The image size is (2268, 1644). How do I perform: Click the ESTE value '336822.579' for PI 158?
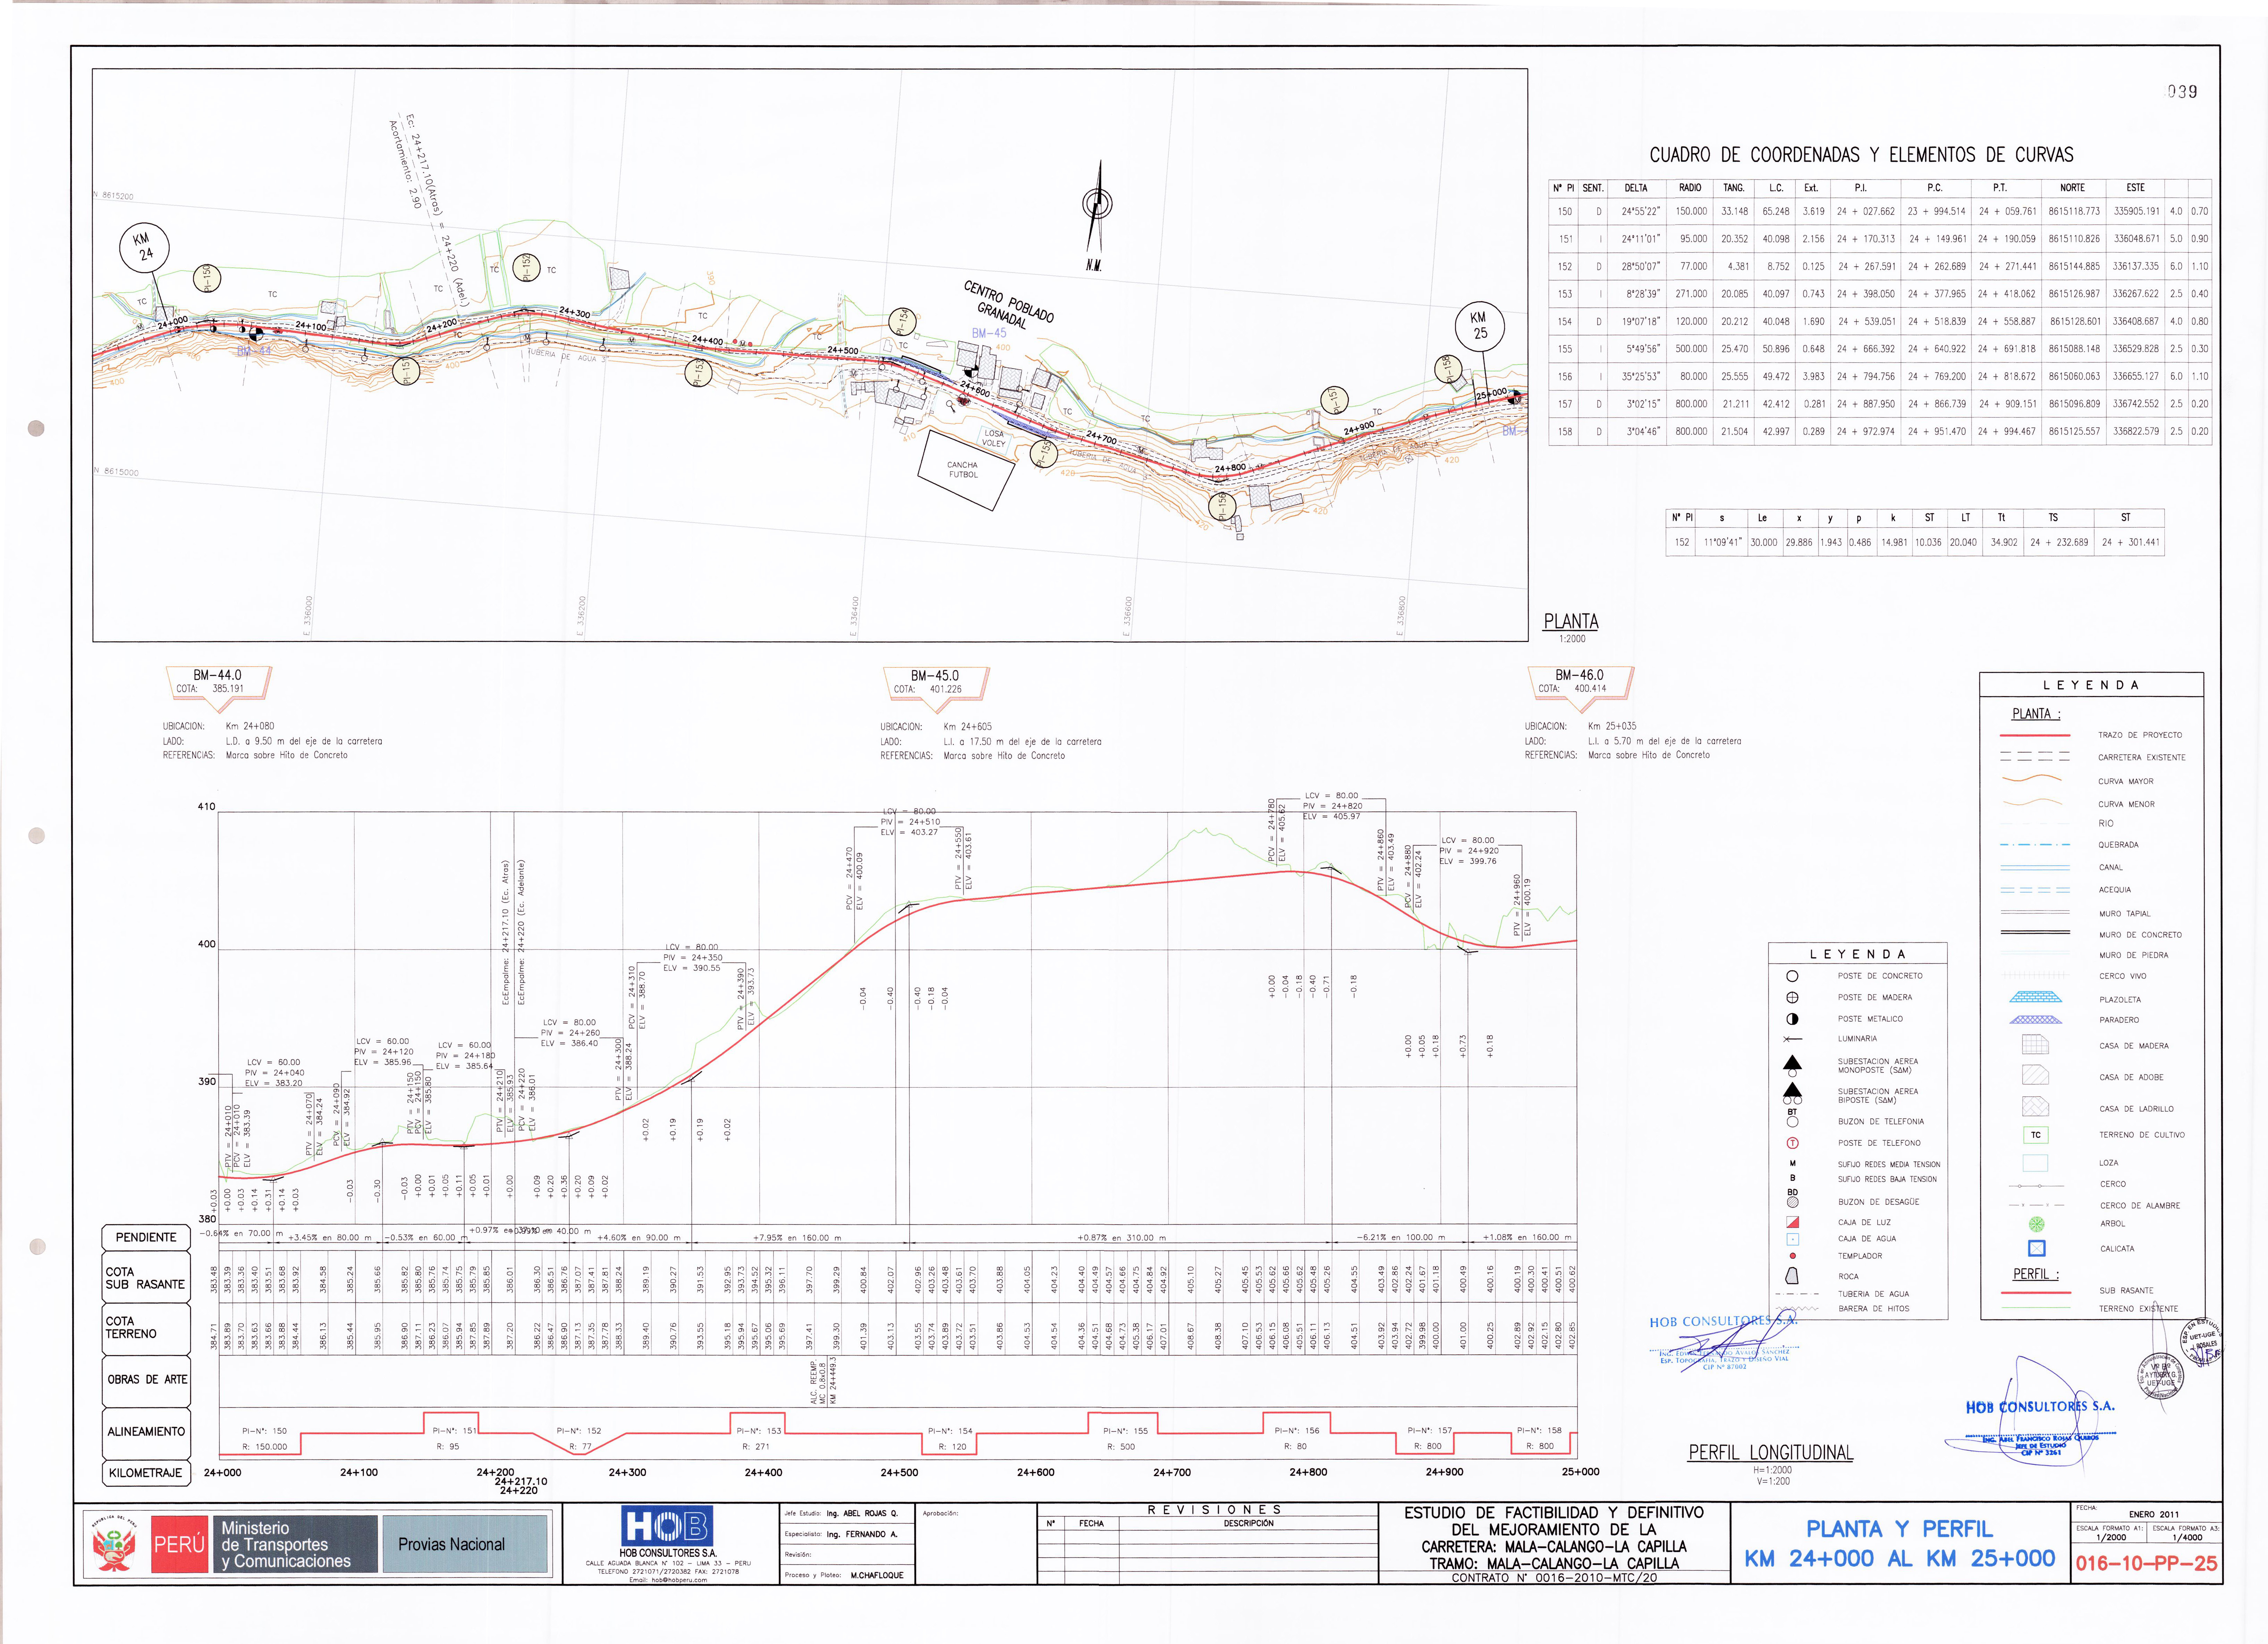click(x=2136, y=432)
